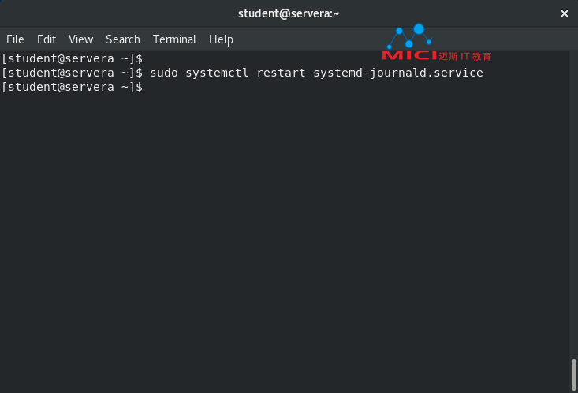Click the restart word in the command
The image size is (578, 393).
(281, 73)
